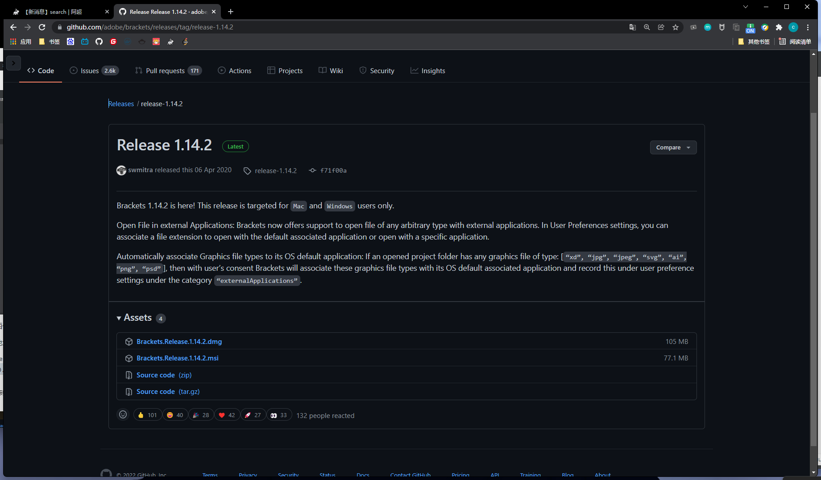Open the tab search chevron in title bar
The height and width of the screenshot is (480, 821).
pyautogui.click(x=745, y=7)
